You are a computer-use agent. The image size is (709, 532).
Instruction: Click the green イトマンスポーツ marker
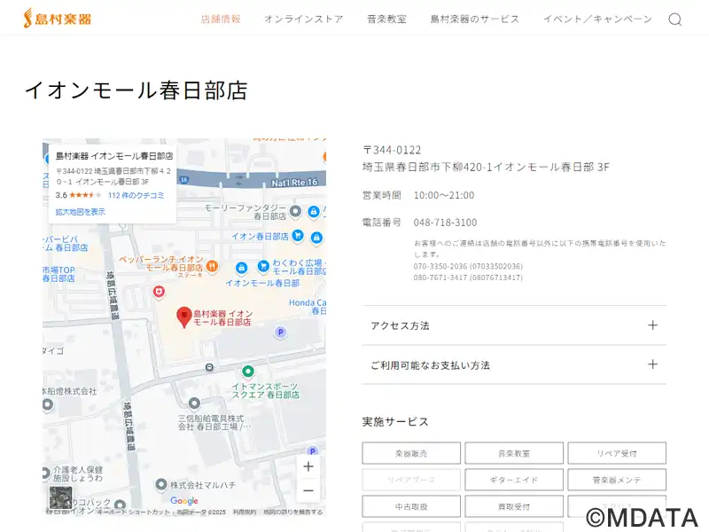pyautogui.click(x=247, y=372)
